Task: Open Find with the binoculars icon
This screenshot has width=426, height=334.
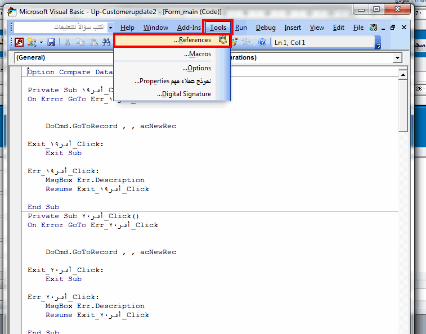Action: (106, 42)
